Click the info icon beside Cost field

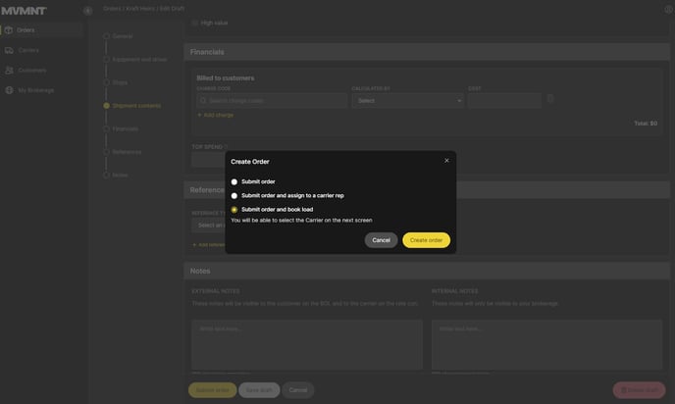pos(550,99)
